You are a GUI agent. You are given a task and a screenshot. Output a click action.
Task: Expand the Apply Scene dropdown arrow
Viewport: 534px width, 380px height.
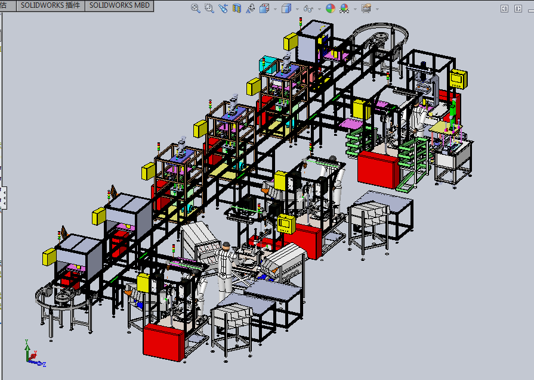pyautogui.click(x=355, y=9)
